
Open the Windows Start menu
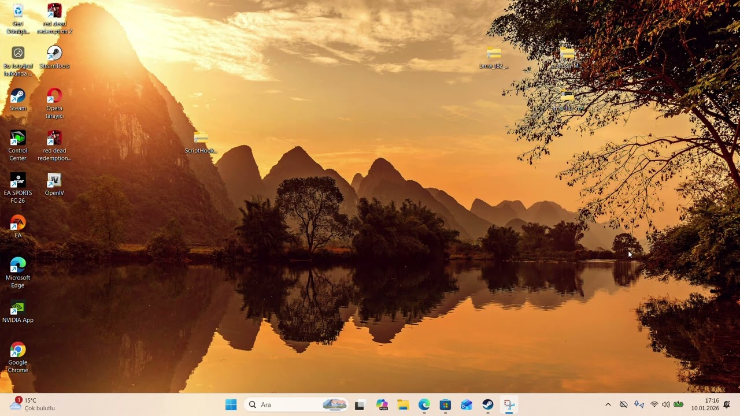tap(231, 404)
